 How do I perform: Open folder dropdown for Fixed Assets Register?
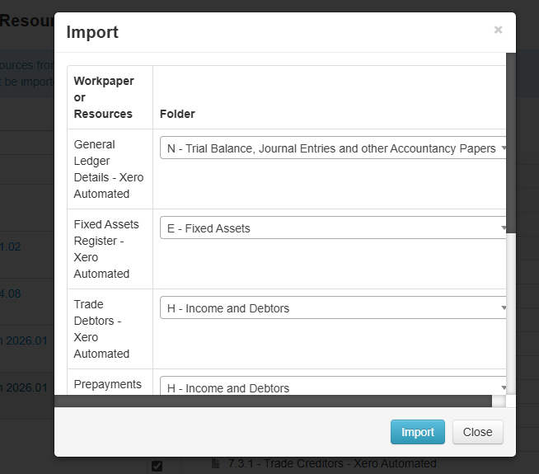[331, 228]
